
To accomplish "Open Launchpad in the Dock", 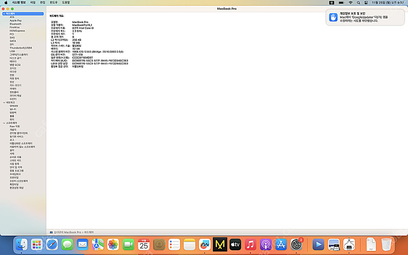I will 37,245.
